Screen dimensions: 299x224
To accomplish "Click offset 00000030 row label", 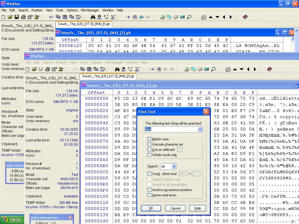I will coord(97,117).
